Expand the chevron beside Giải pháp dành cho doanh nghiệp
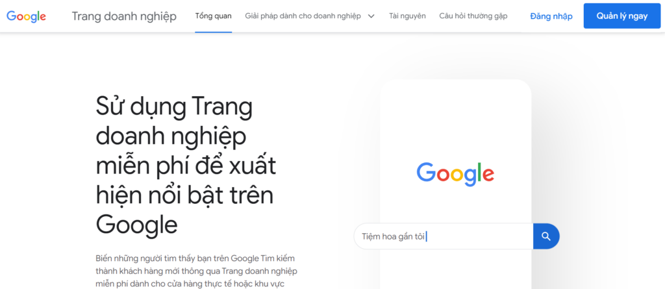665x289 pixels. 371,16
